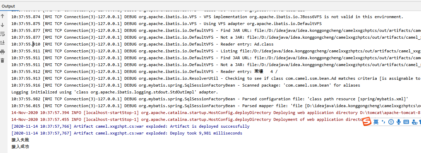Open the Sogou soft keyboard icon
Image resolution: width=421 pixels, height=153 pixels.
(406, 122)
